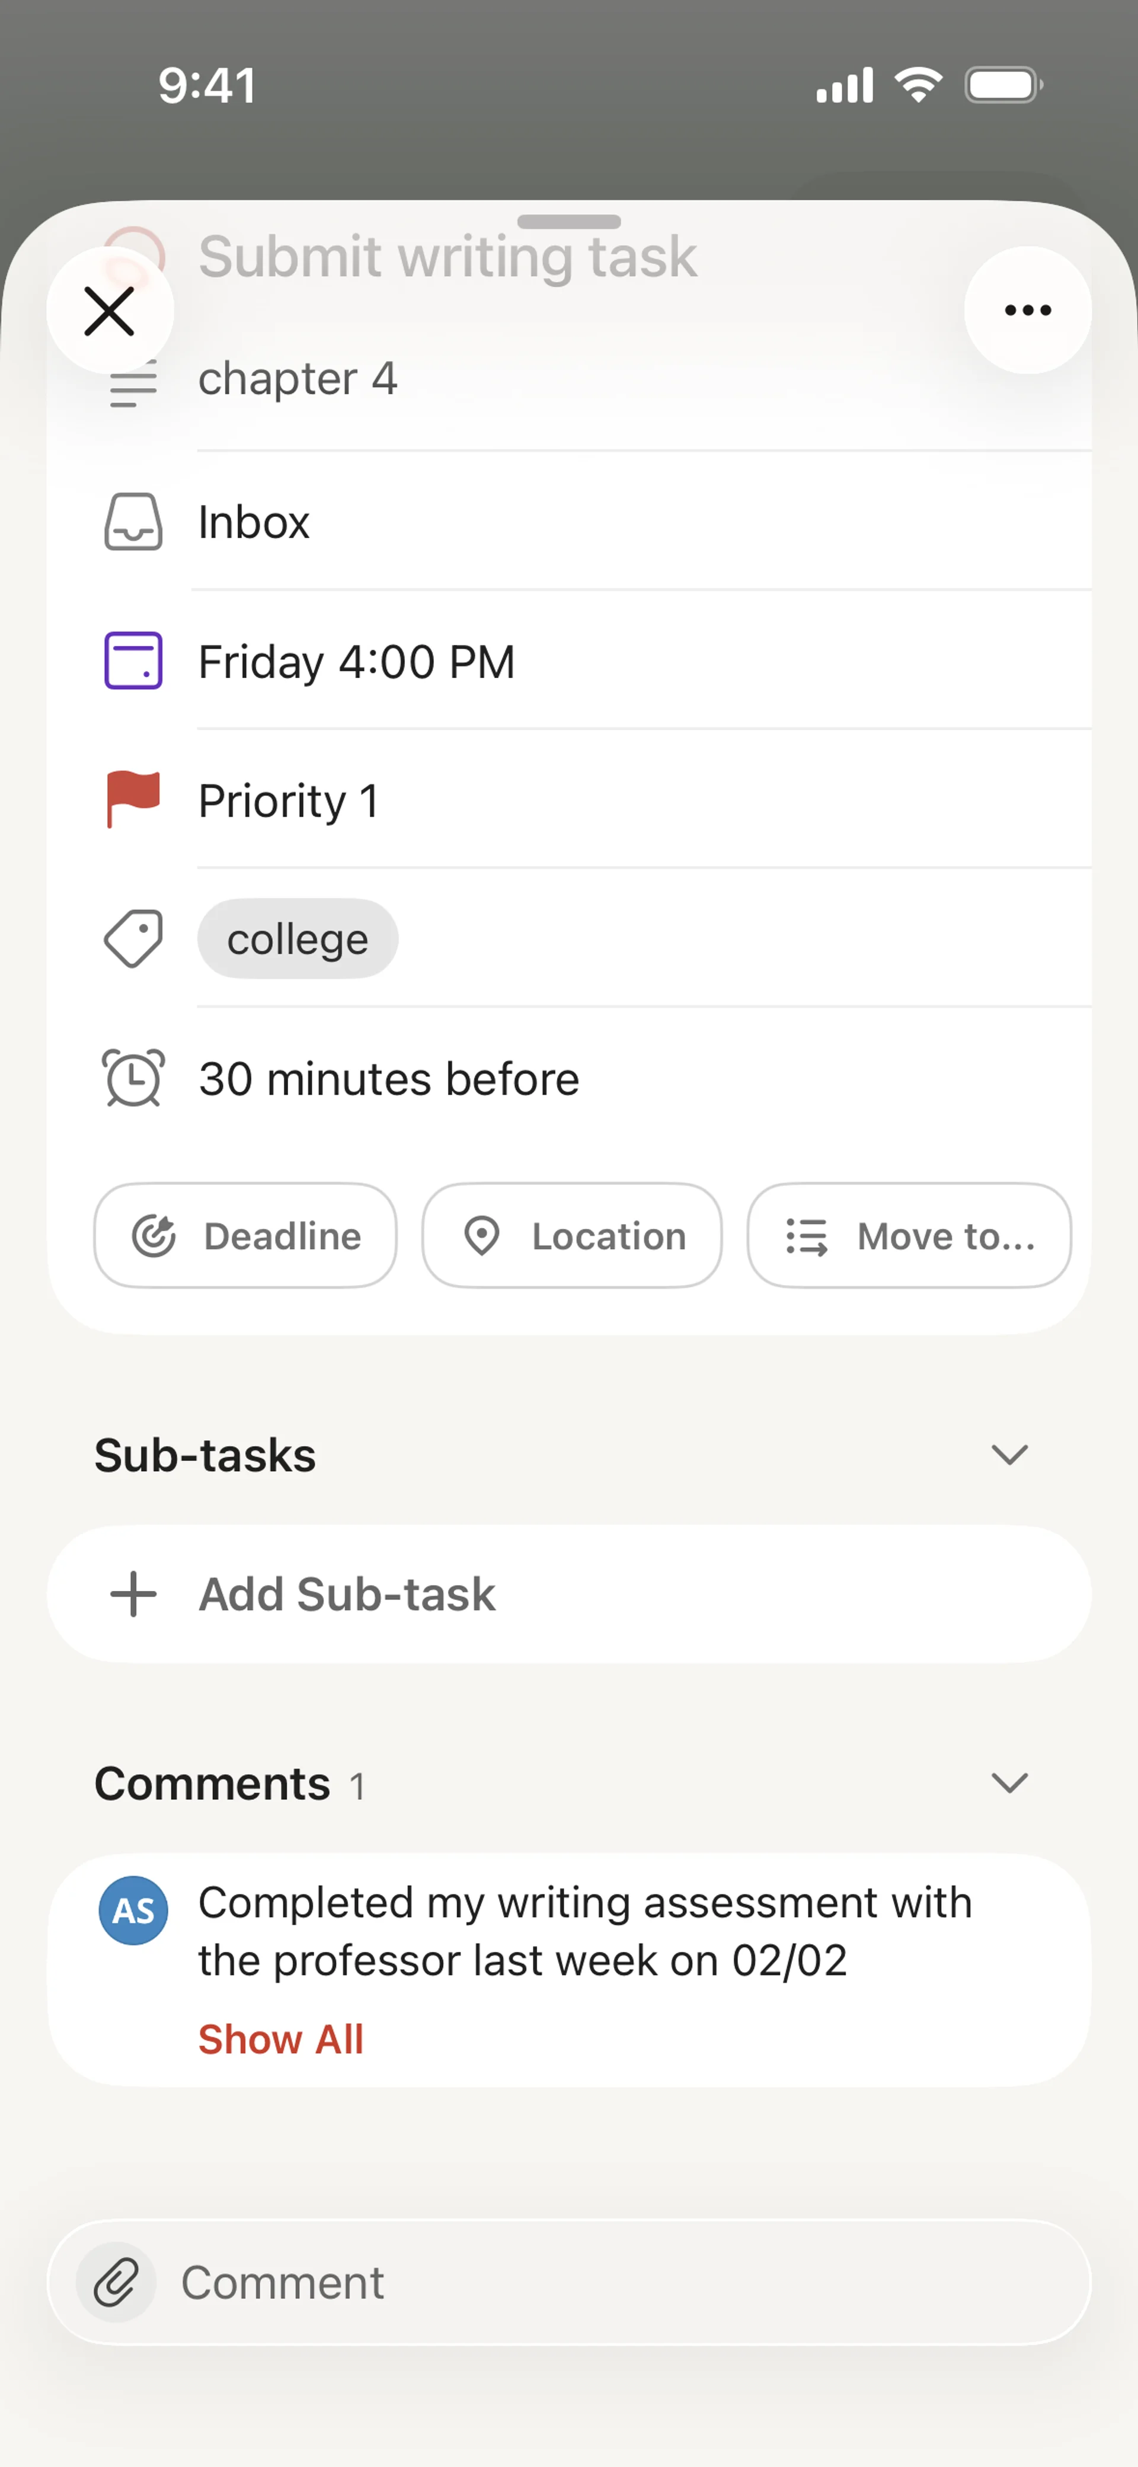The image size is (1138, 2467).
Task: Open the Move to... option
Action: click(x=908, y=1235)
